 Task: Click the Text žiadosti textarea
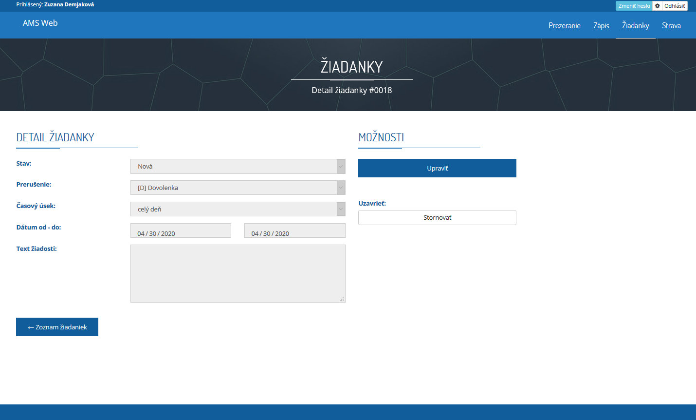(x=238, y=273)
